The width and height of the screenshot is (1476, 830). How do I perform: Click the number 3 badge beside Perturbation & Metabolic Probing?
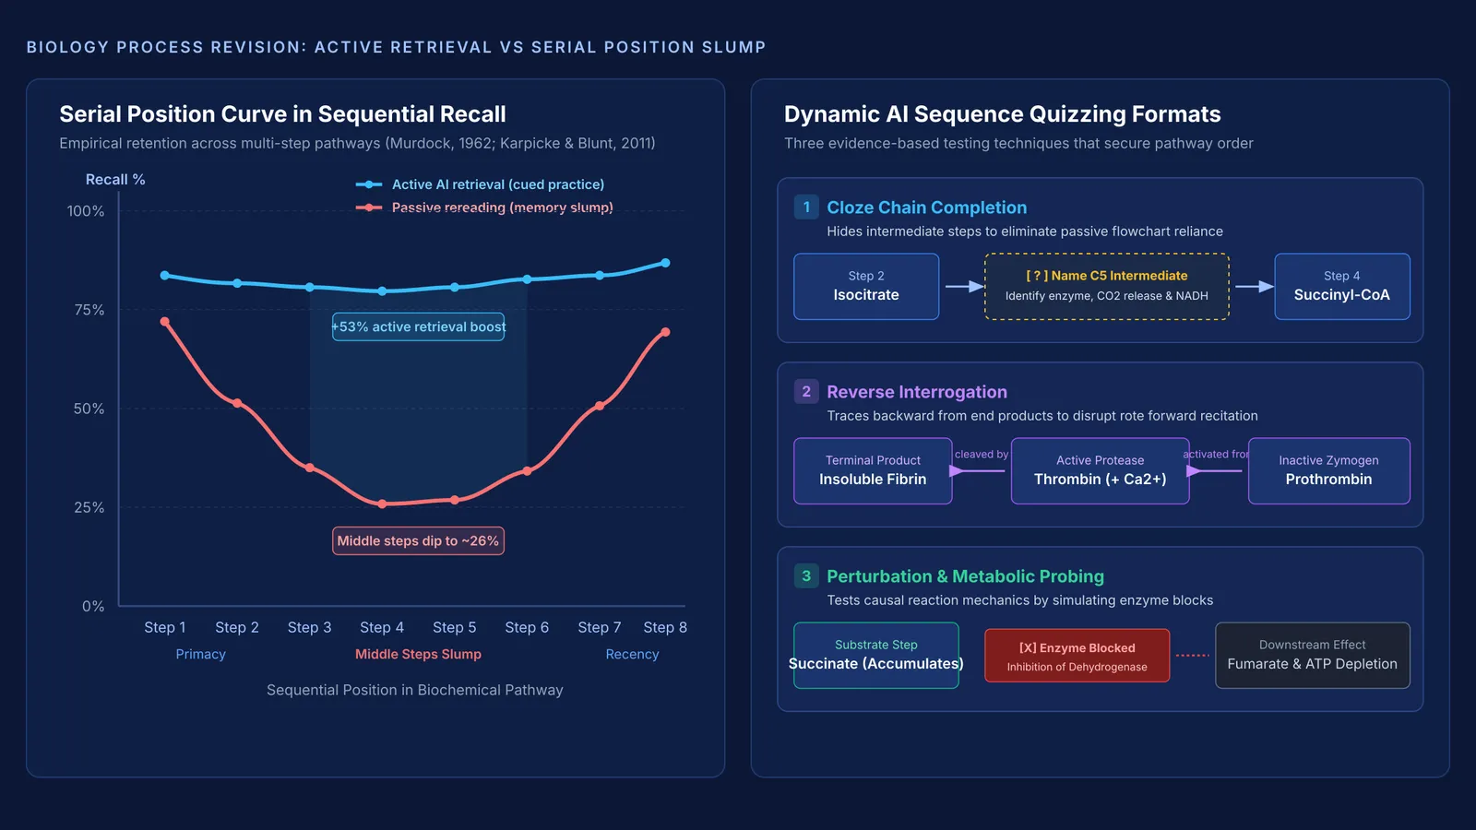[x=806, y=575]
